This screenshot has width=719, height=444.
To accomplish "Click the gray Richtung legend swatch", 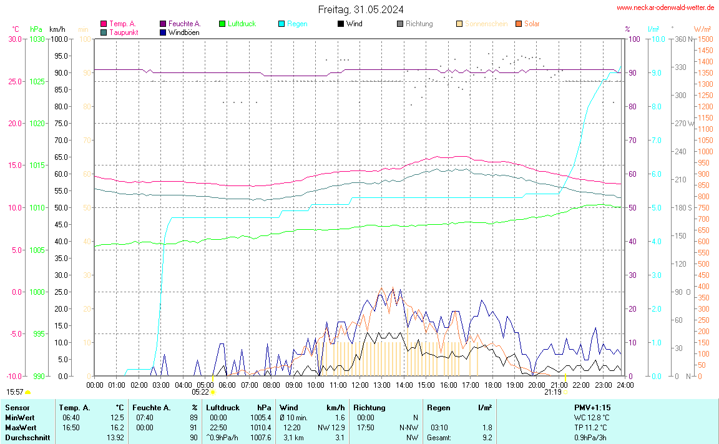I will 400,24.
